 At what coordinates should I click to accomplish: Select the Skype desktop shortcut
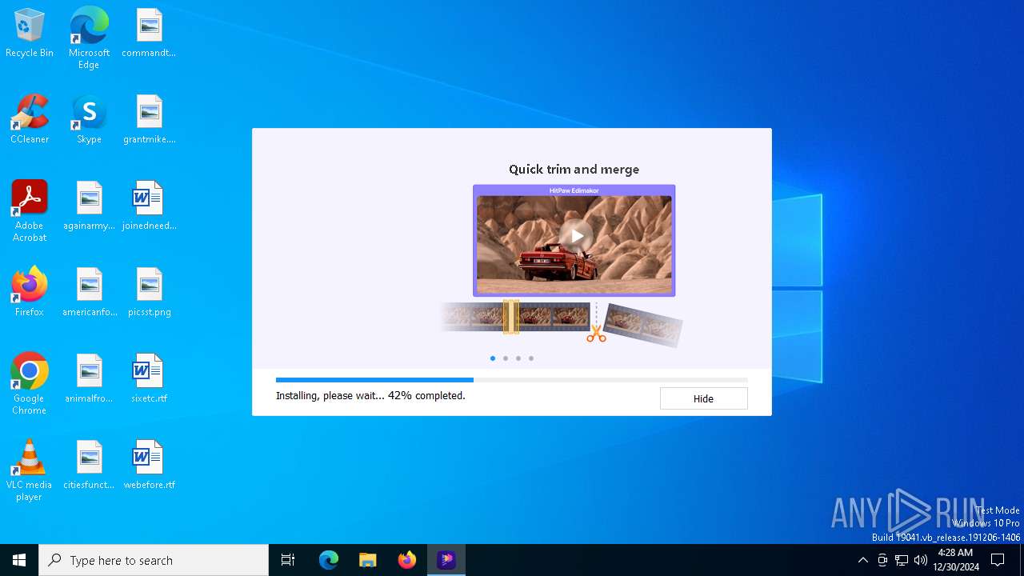click(89, 120)
